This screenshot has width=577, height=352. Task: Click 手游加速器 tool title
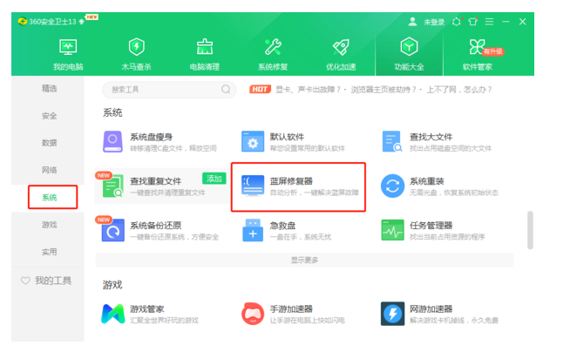(291, 309)
